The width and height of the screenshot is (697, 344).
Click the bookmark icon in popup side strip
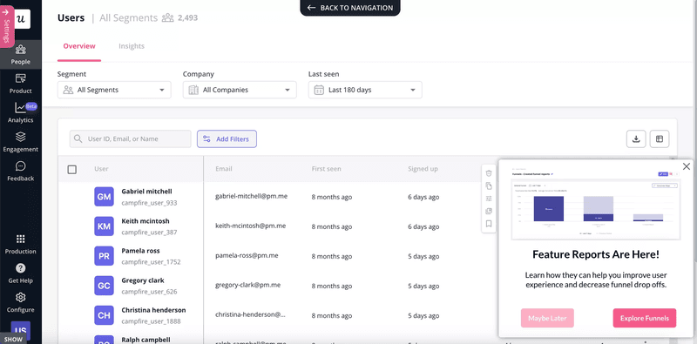pyautogui.click(x=489, y=224)
